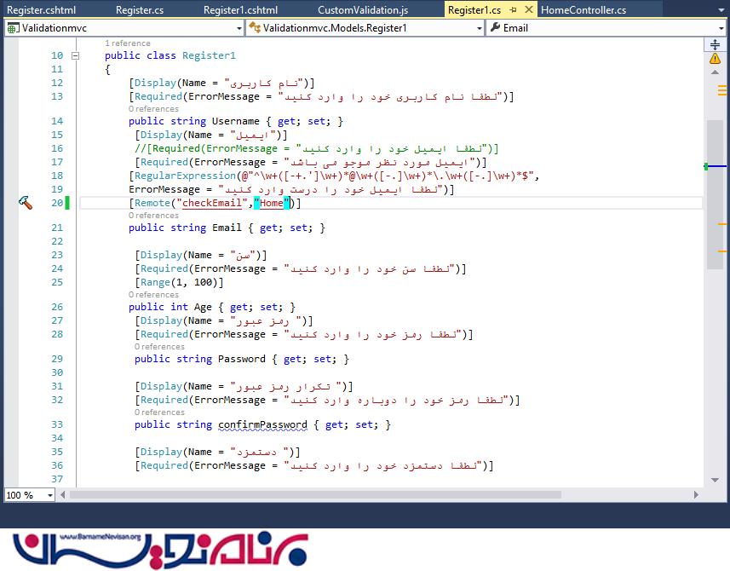Switch to the HomeController.cs tab
The height and width of the screenshot is (571, 730).
(583, 10)
